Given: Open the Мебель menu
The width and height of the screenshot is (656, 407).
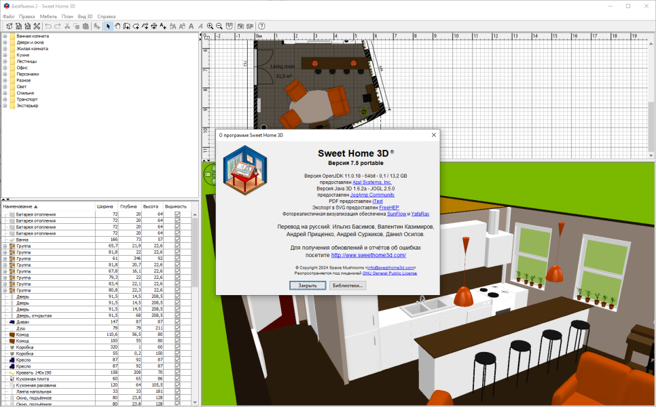Looking at the screenshot, I should [48, 17].
